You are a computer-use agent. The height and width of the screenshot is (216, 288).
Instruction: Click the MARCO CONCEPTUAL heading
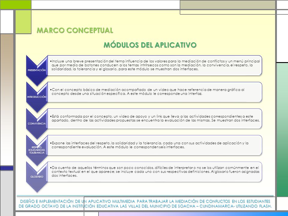point(75,31)
